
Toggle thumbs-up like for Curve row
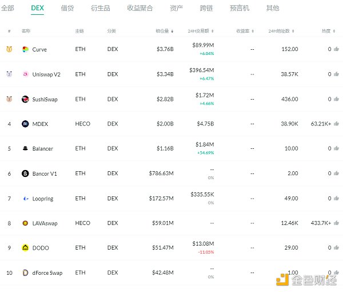click(x=337, y=49)
